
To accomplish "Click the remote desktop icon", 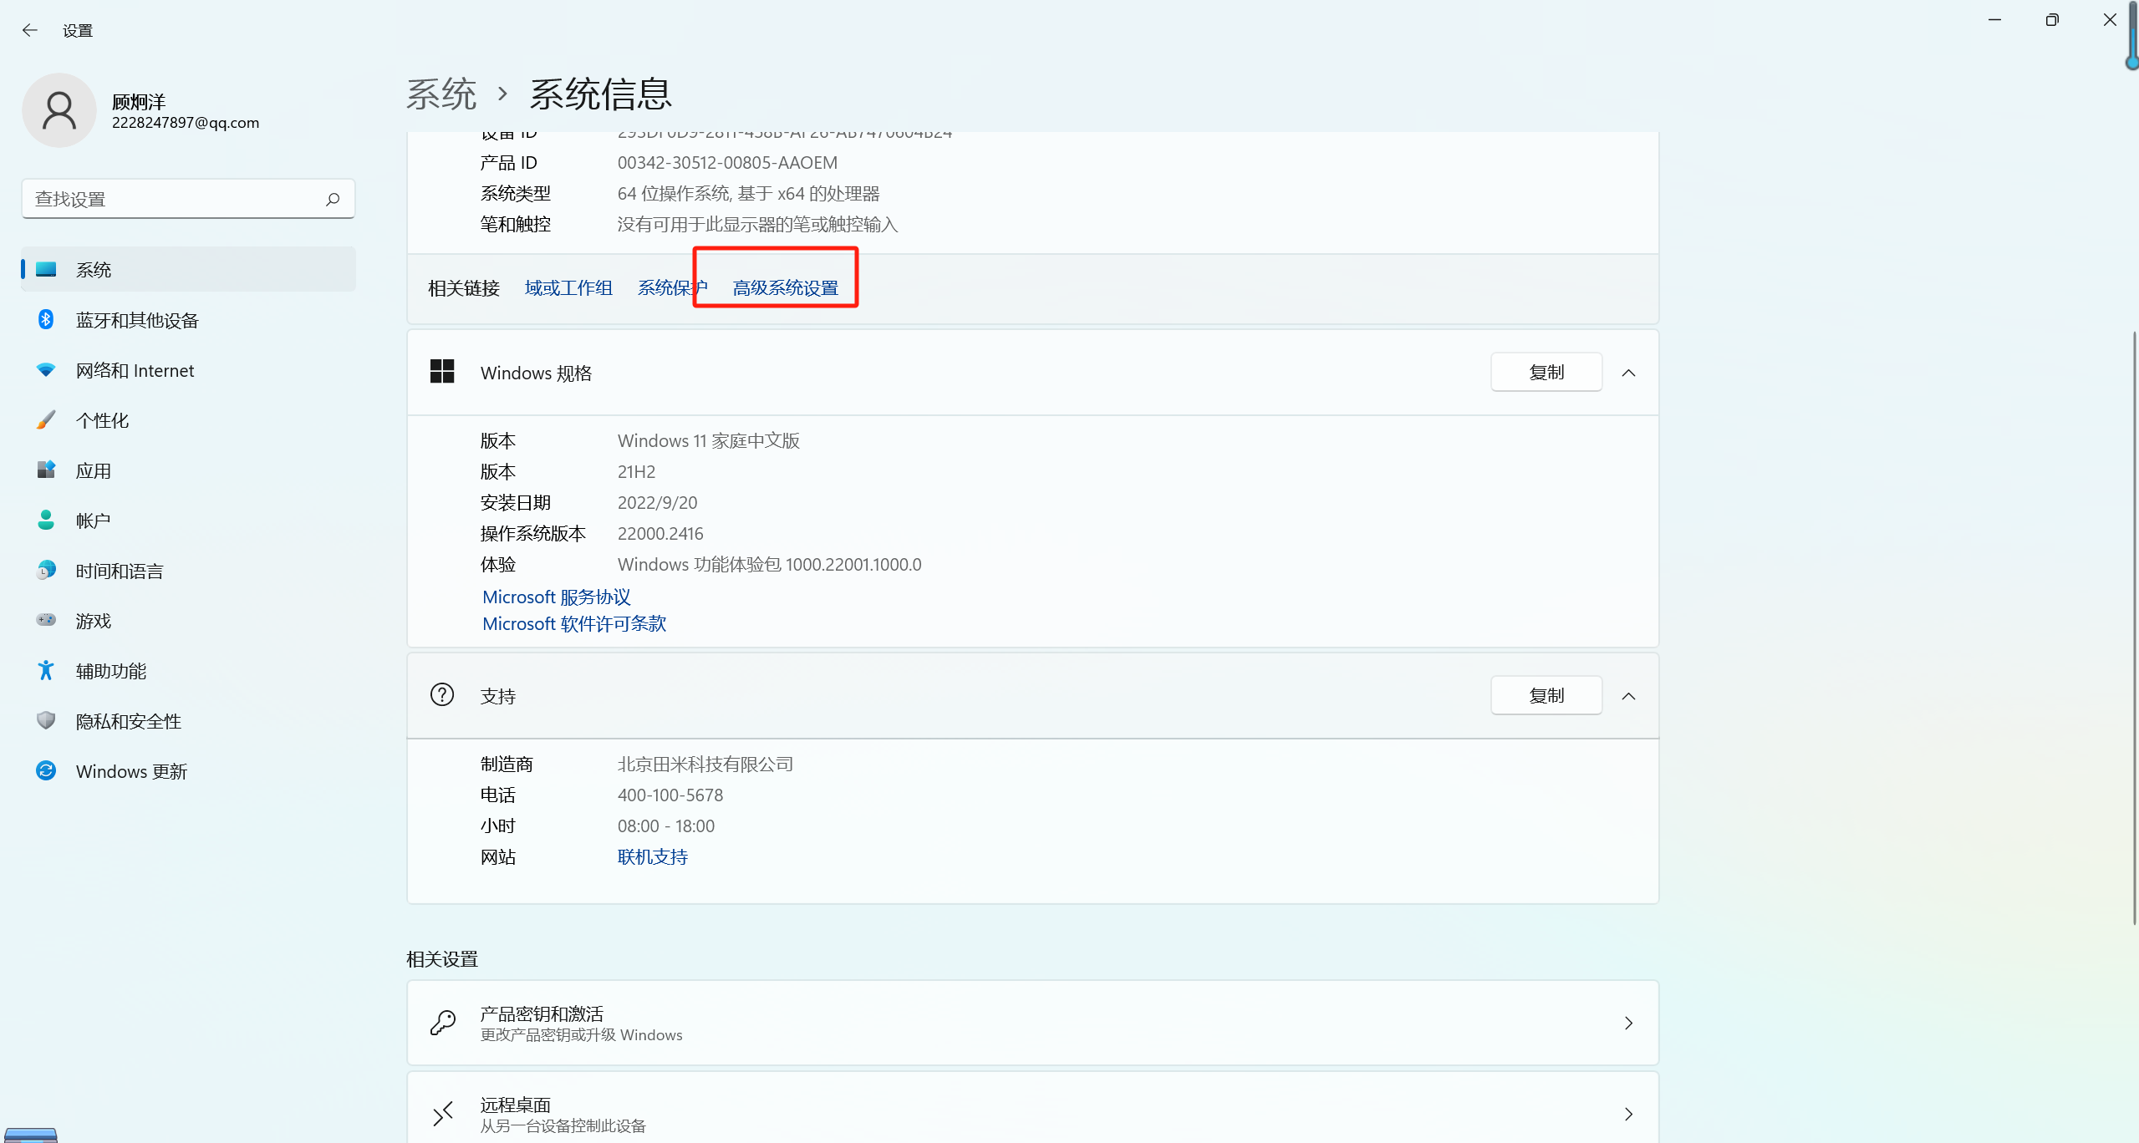I will coord(443,1113).
